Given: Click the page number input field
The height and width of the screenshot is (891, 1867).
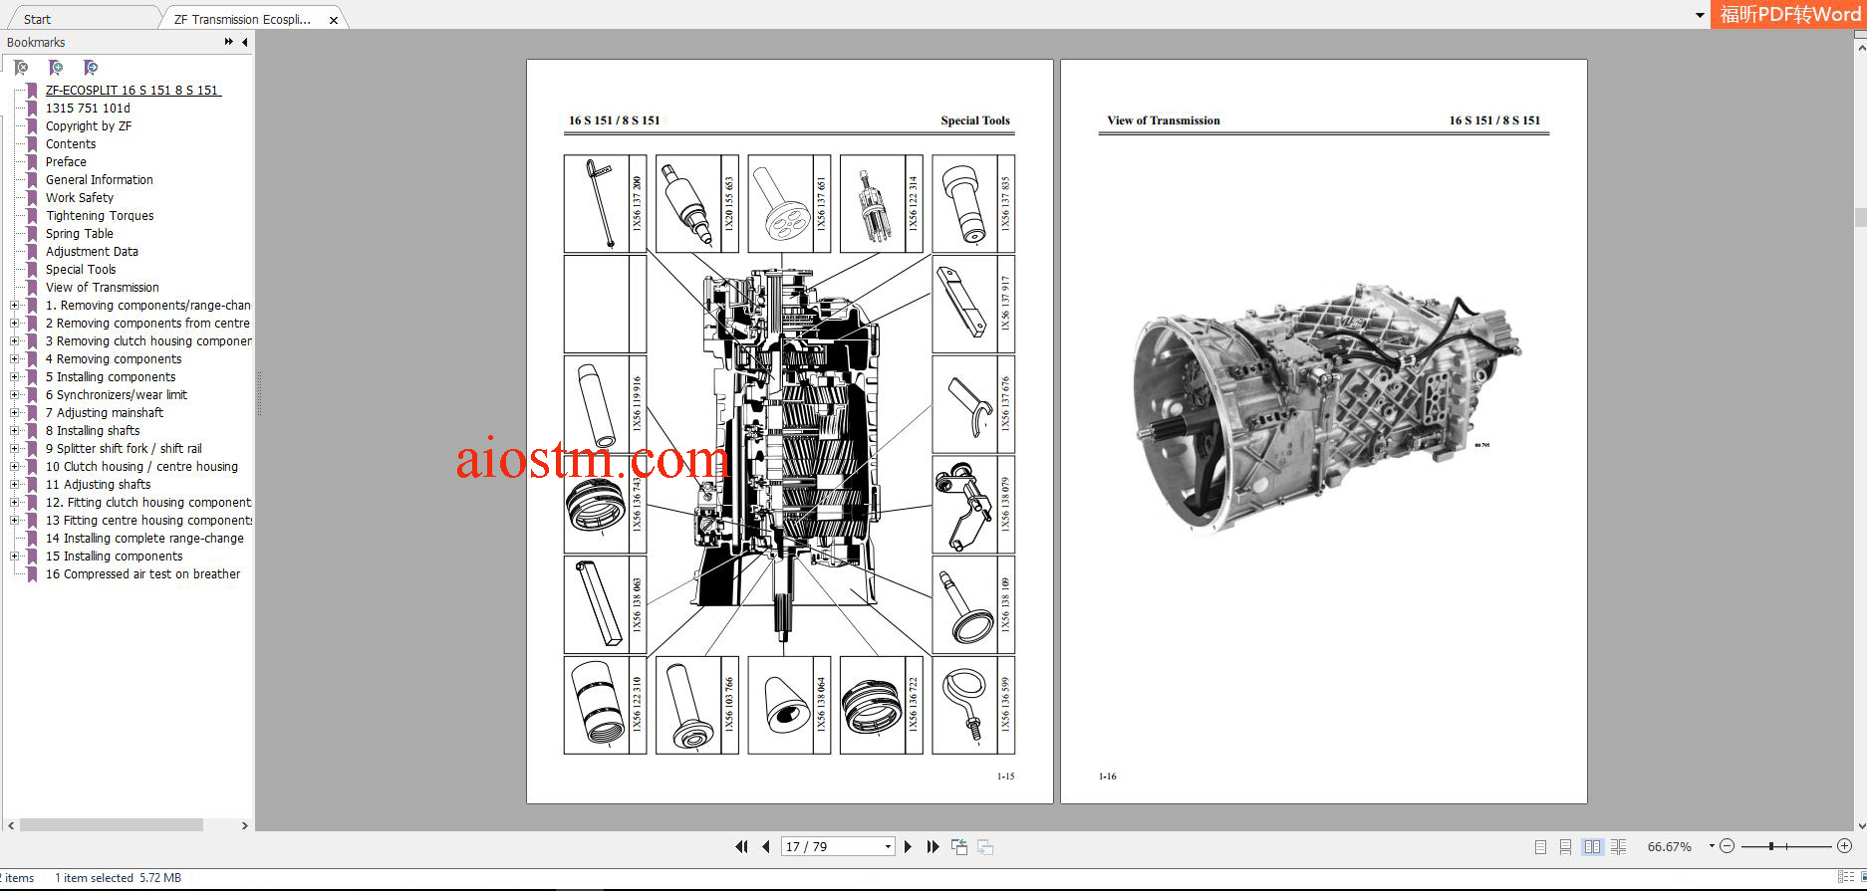Looking at the screenshot, I should pyautogui.click(x=832, y=847).
